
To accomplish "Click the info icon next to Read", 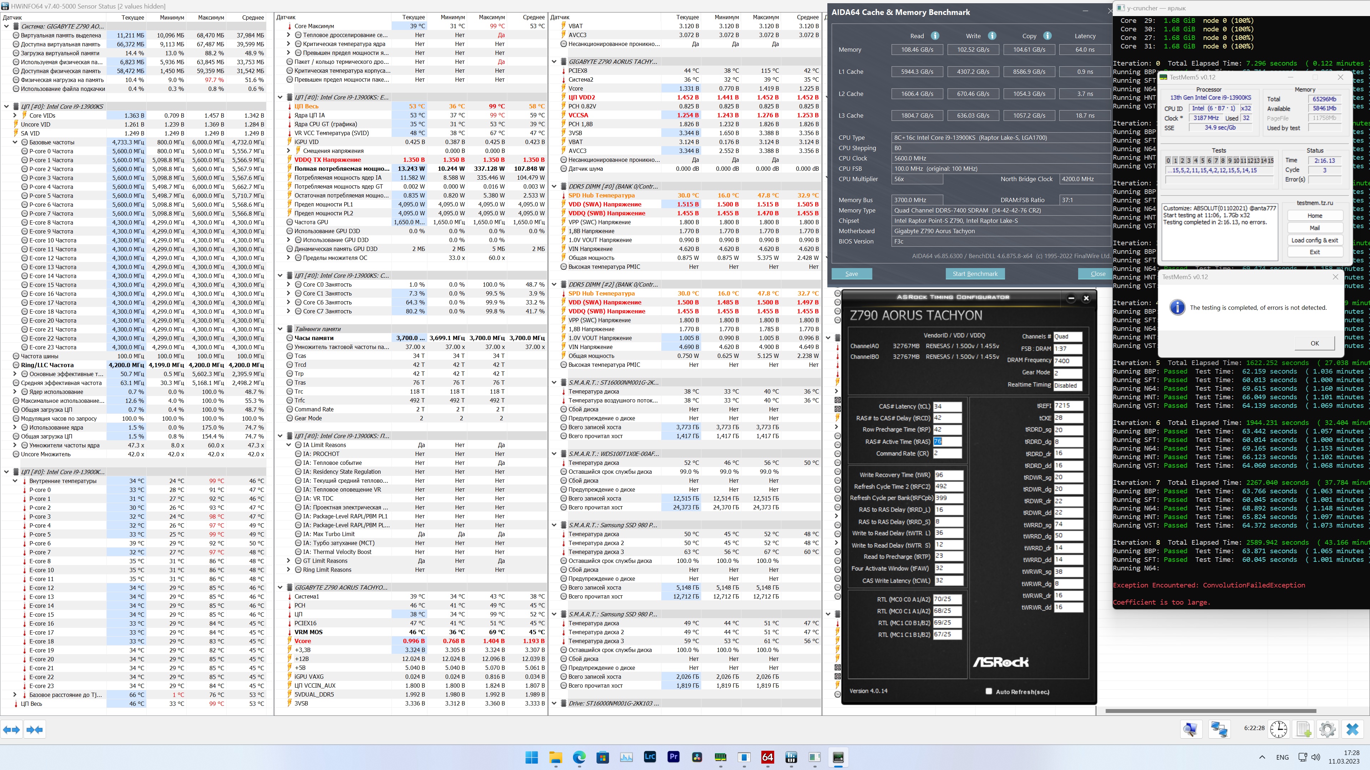I will [x=935, y=36].
